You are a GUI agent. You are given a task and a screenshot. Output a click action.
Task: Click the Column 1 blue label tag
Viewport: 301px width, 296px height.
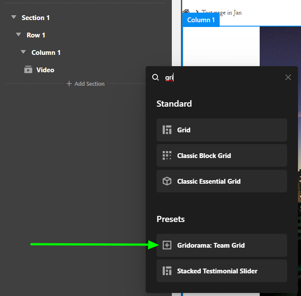point(201,20)
